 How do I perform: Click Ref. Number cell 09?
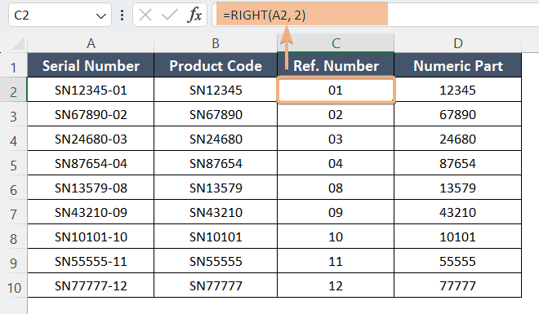[x=336, y=212]
